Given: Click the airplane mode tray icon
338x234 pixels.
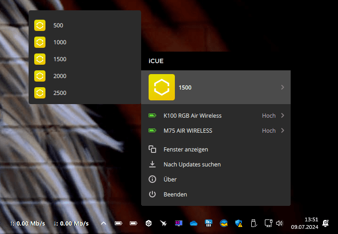Looking at the screenshot, I should click(164, 223).
